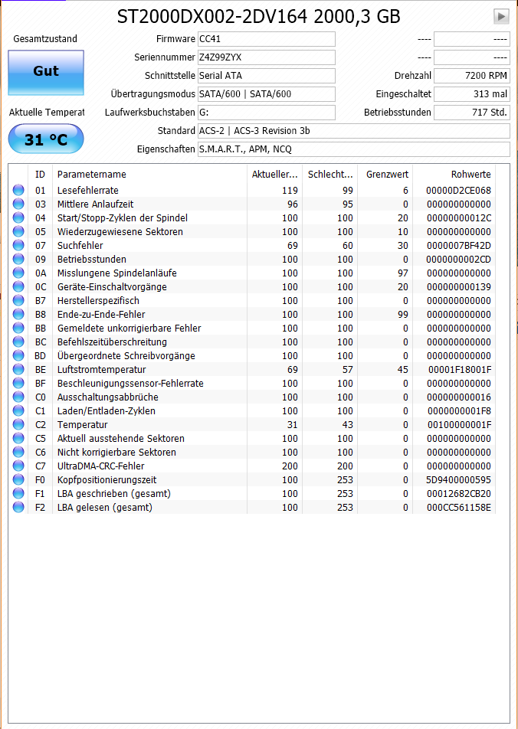Click status icon of Übergeordnete Schreibvorgänge row
This screenshot has height=729, width=518.
click(18, 355)
